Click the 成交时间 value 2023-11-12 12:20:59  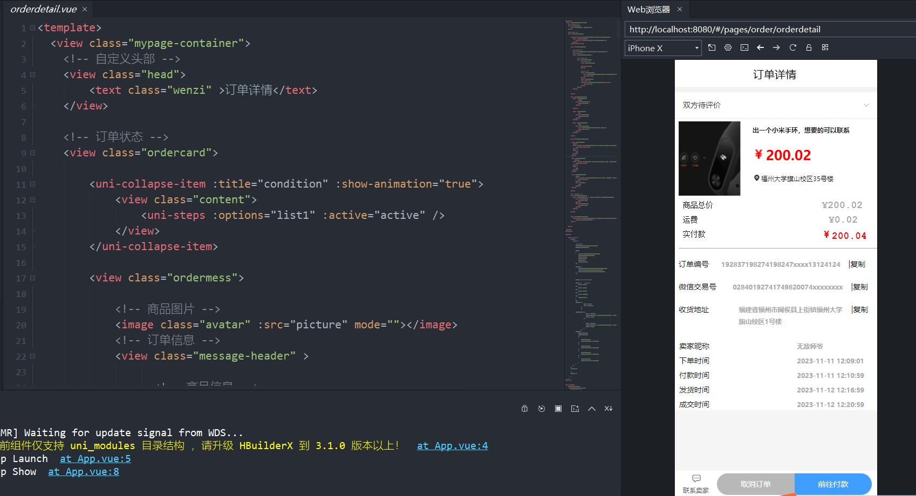(x=830, y=404)
